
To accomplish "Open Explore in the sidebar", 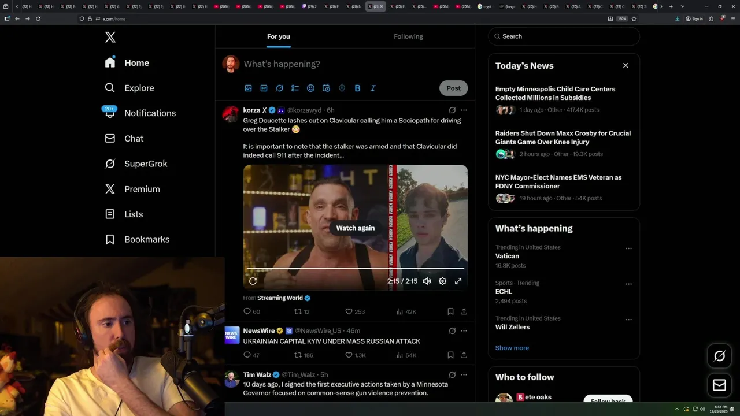I will [x=129, y=88].
